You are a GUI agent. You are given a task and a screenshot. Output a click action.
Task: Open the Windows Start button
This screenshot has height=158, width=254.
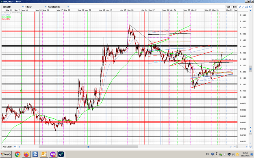pyautogui.click(x=6, y=154)
